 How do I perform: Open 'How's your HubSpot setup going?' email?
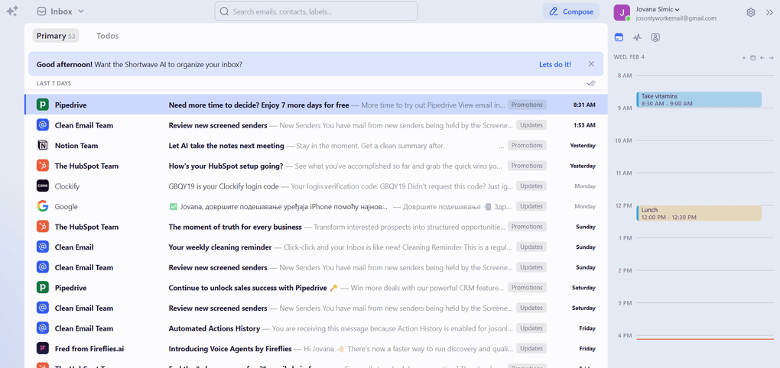316,166
